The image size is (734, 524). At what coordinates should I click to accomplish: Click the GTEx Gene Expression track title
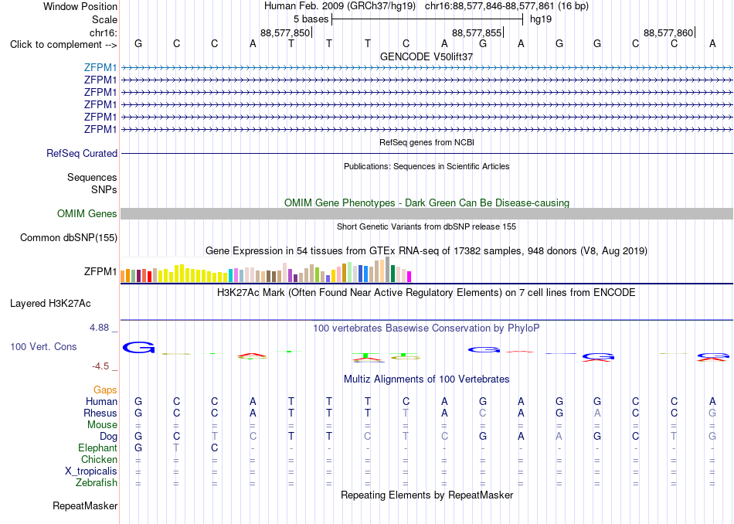(x=426, y=251)
